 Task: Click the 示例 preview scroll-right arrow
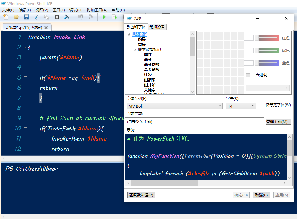(x=284, y=183)
